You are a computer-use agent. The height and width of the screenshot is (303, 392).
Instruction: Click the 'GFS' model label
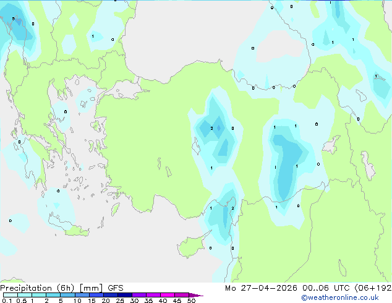(116, 288)
